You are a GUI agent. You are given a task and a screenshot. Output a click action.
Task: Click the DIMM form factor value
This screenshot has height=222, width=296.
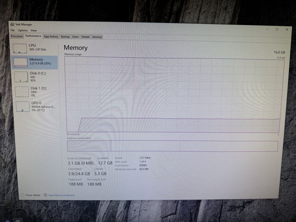pos(143,165)
